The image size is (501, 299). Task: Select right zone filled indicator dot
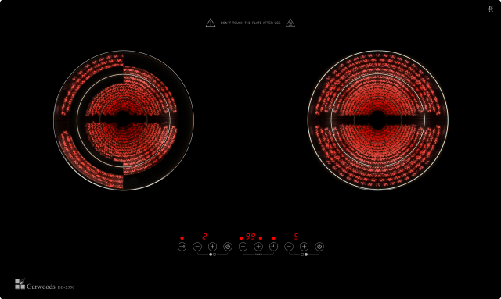[306, 255]
